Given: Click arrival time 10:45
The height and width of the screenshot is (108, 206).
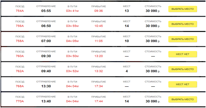Looking at the screenshot, I should [99, 26].
